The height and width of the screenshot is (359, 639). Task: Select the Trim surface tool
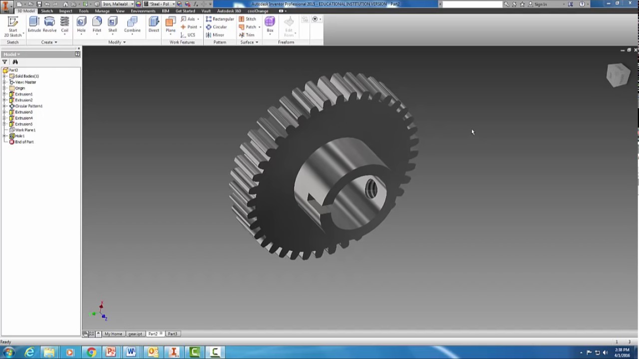tap(247, 35)
